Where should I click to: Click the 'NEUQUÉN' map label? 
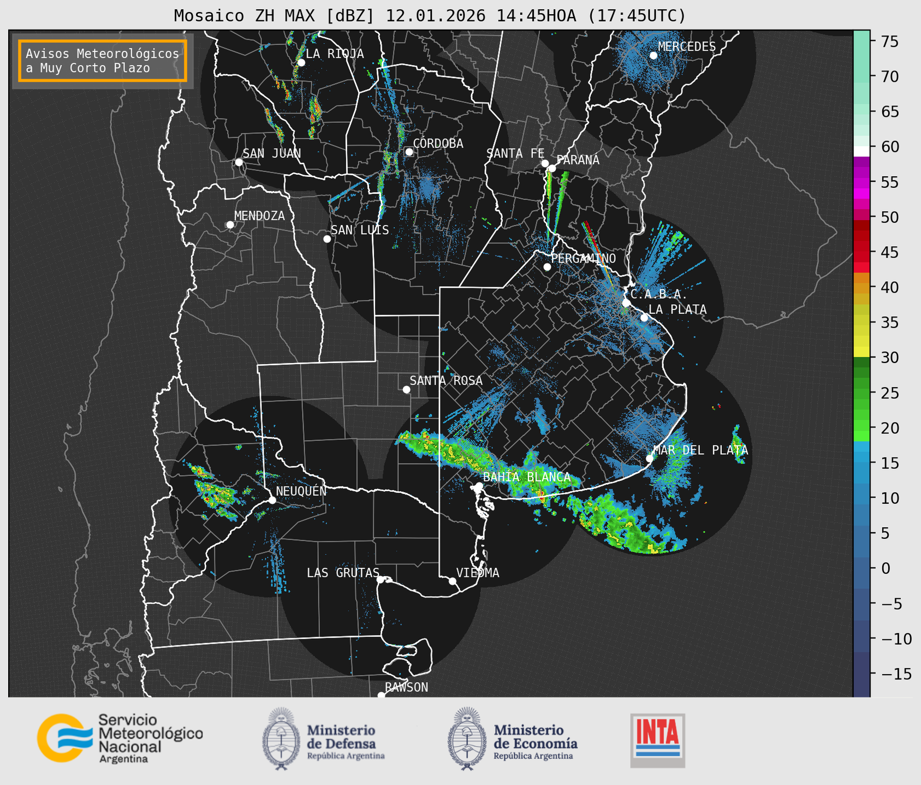(x=301, y=491)
